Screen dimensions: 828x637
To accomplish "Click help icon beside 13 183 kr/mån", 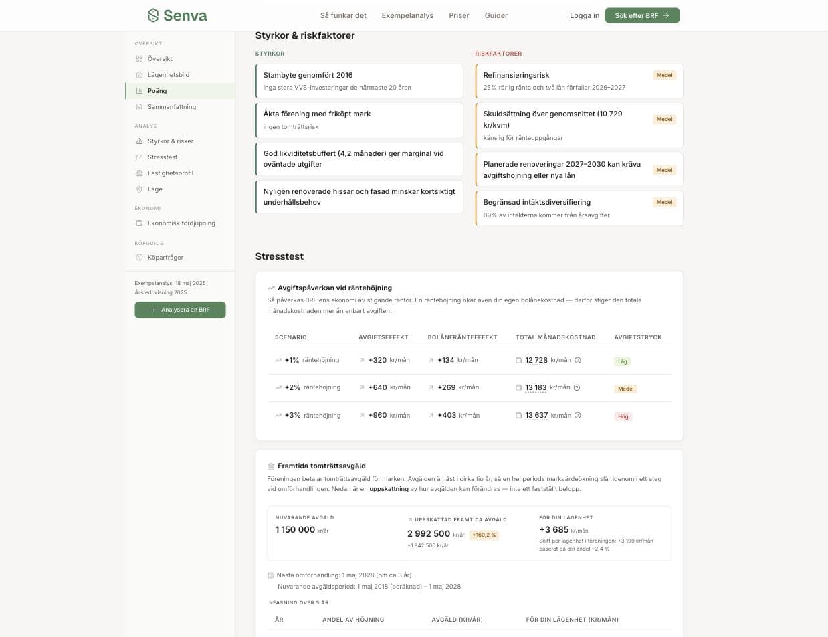I will pyautogui.click(x=577, y=387).
